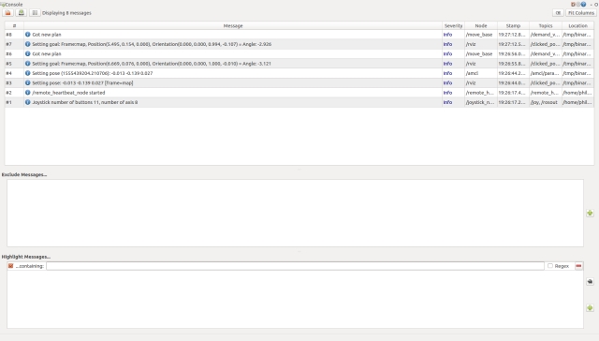
Task: Click the /joystick_n... node cell
Action: click(480, 102)
